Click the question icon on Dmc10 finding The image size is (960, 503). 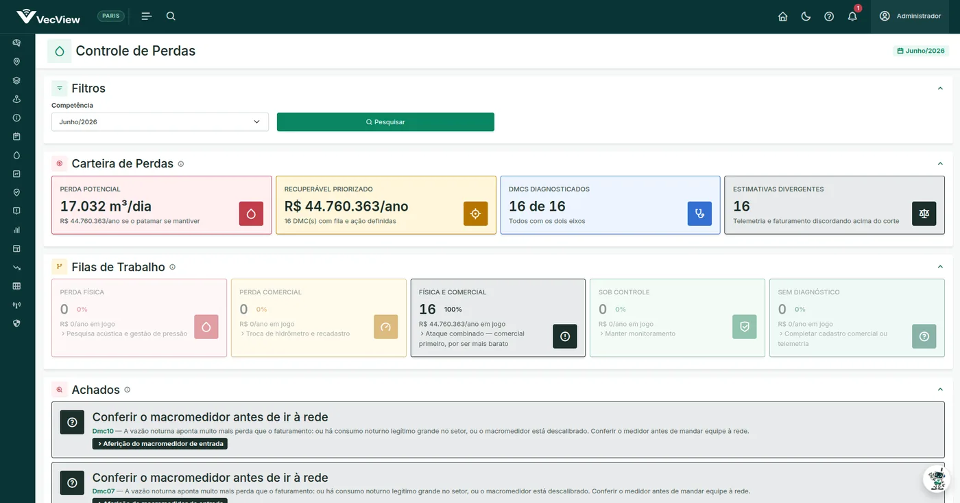pos(72,422)
